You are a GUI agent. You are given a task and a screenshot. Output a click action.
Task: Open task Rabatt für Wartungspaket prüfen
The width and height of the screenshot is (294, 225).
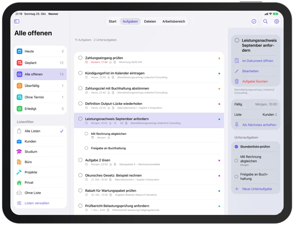pos(149,192)
